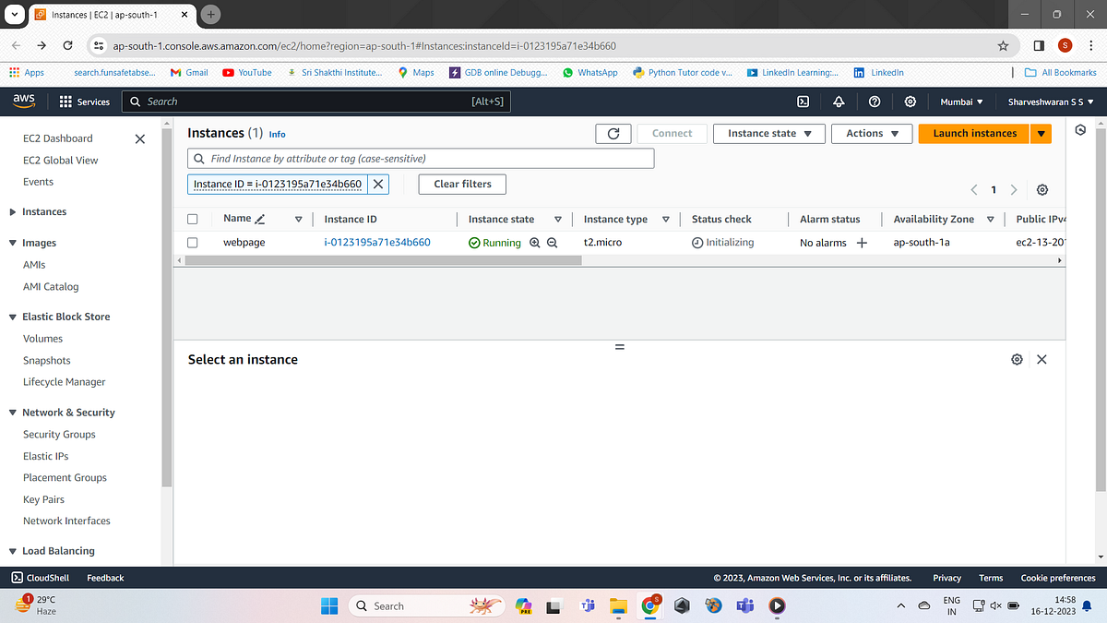The width and height of the screenshot is (1107, 623).
Task: Open the split panel settings gear
Action: click(1017, 359)
